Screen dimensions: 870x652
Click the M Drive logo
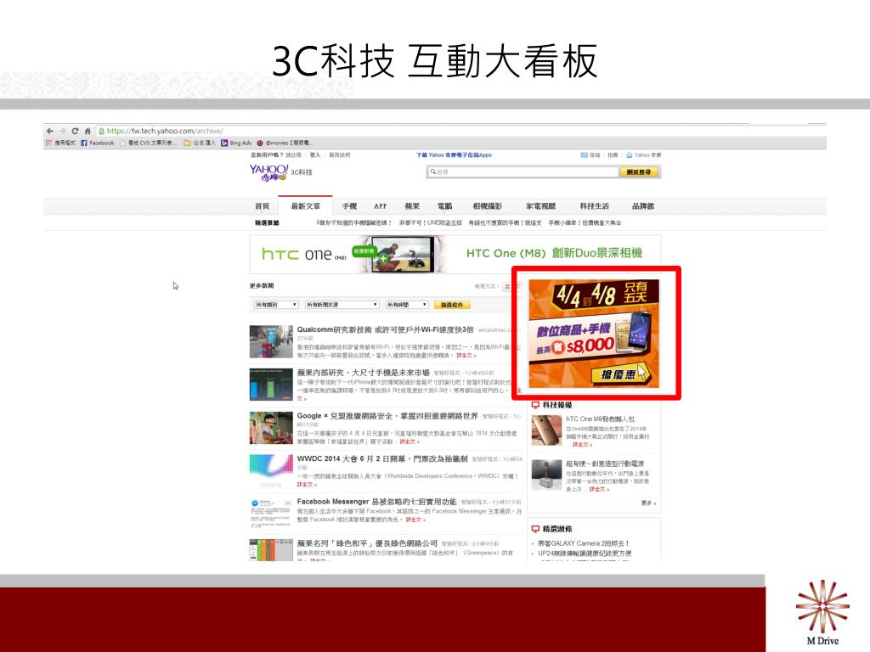point(822,613)
